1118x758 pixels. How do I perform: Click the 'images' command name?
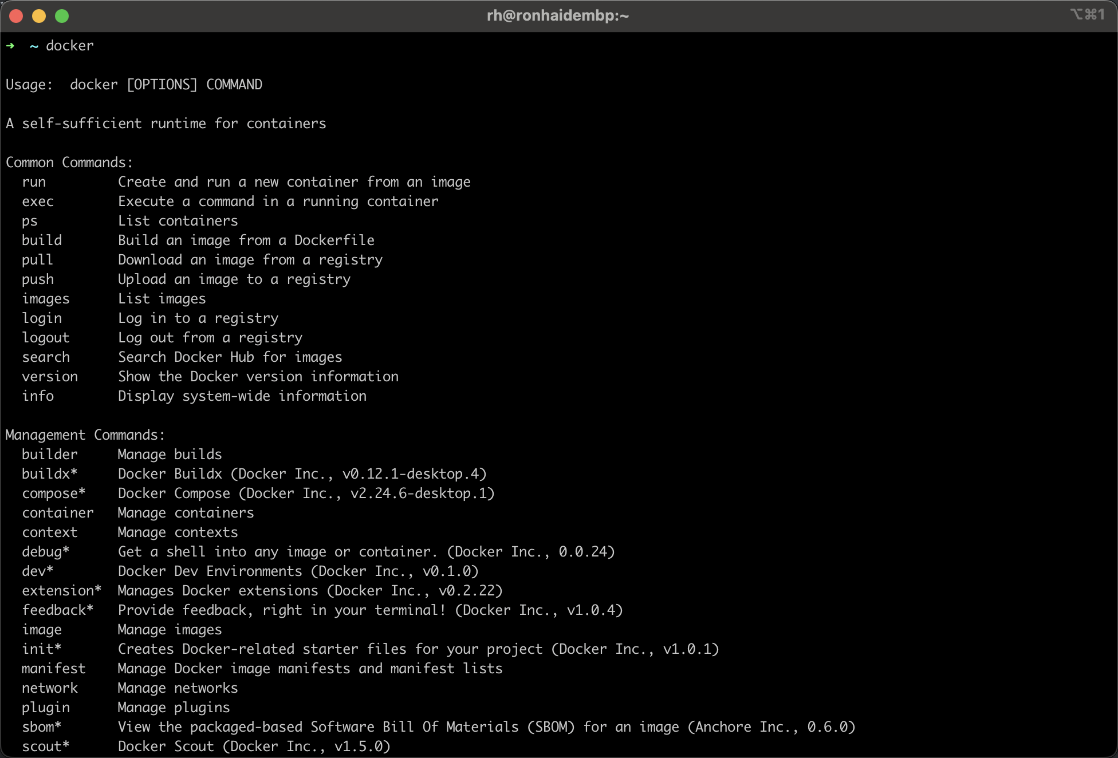tap(46, 299)
